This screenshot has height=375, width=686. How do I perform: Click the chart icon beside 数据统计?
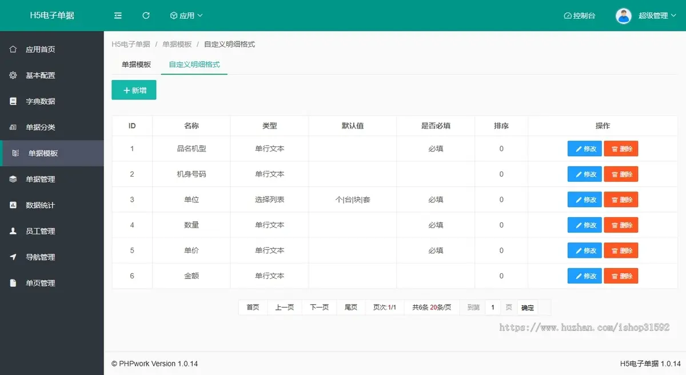click(13, 205)
